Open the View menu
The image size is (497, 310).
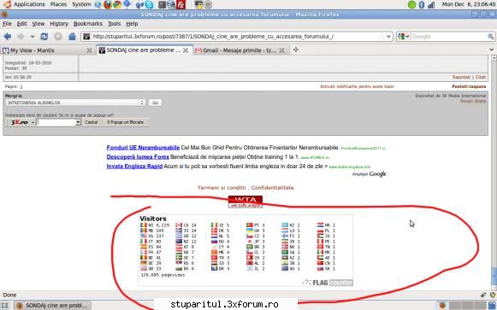[x=38, y=24]
